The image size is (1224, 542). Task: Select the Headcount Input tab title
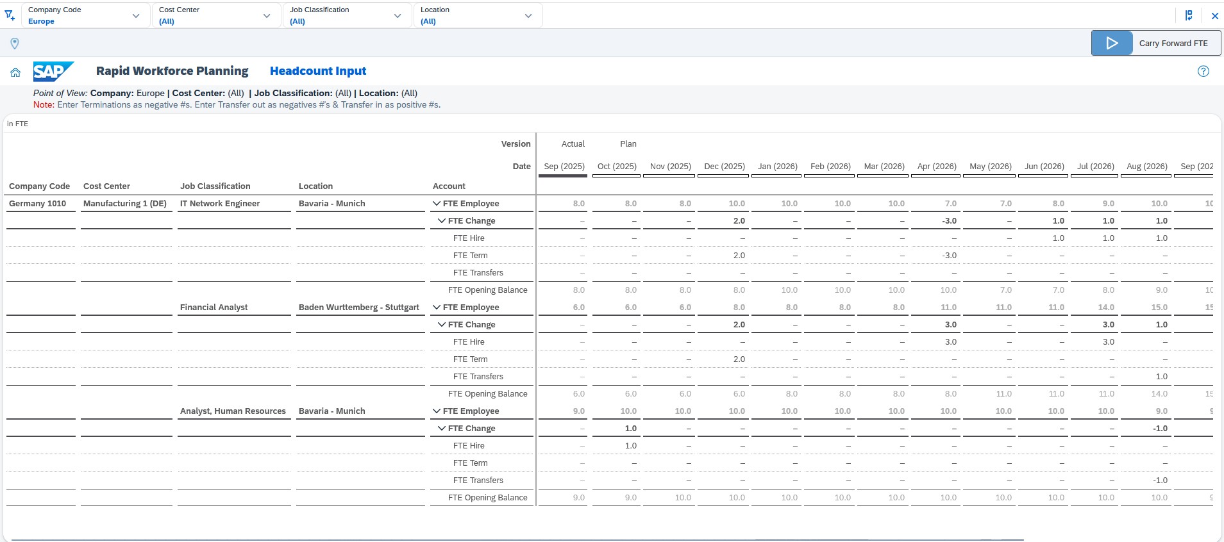tap(317, 71)
